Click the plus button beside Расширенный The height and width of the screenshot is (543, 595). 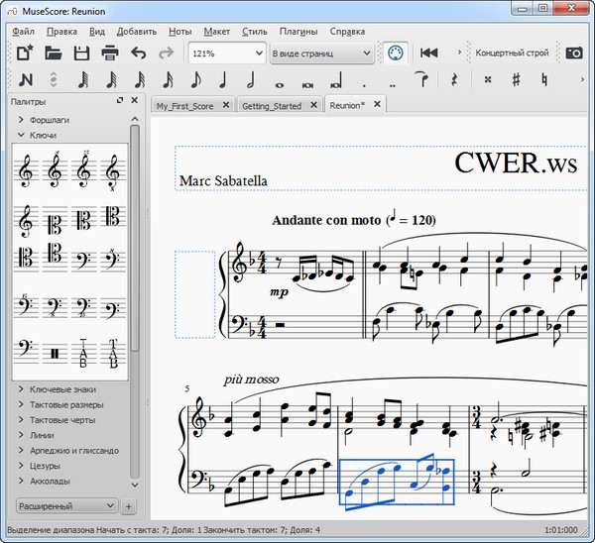[x=129, y=507]
